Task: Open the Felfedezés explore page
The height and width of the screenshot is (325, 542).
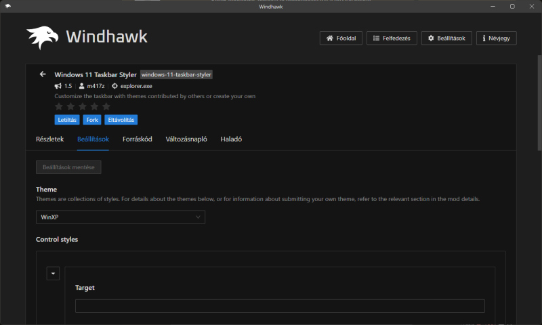Action: click(392, 38)
